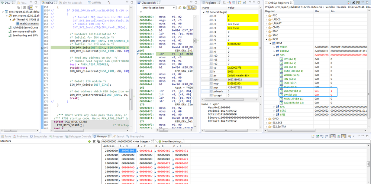Expand the GPIO peripheral node
This screenshot has width=371, height=184.
pyautogui.click(x=267, y=119)
